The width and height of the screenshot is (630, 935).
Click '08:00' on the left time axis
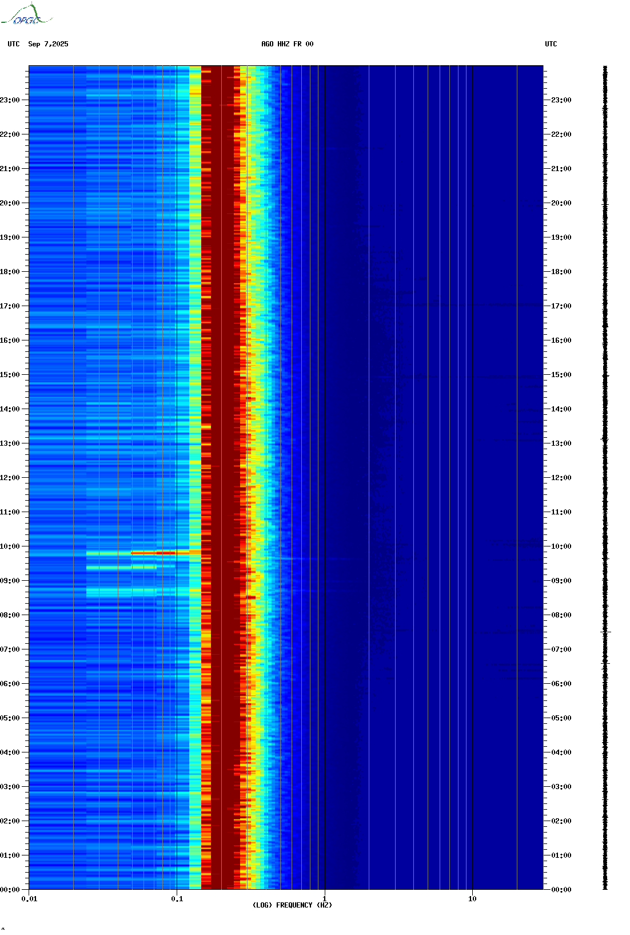10,615
